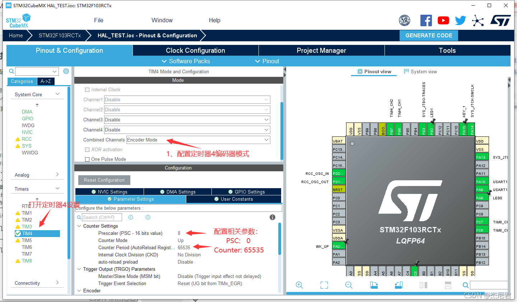Switch to Project Manager tab
Viewport: 517px width, 302px height.
coord(322,51)
